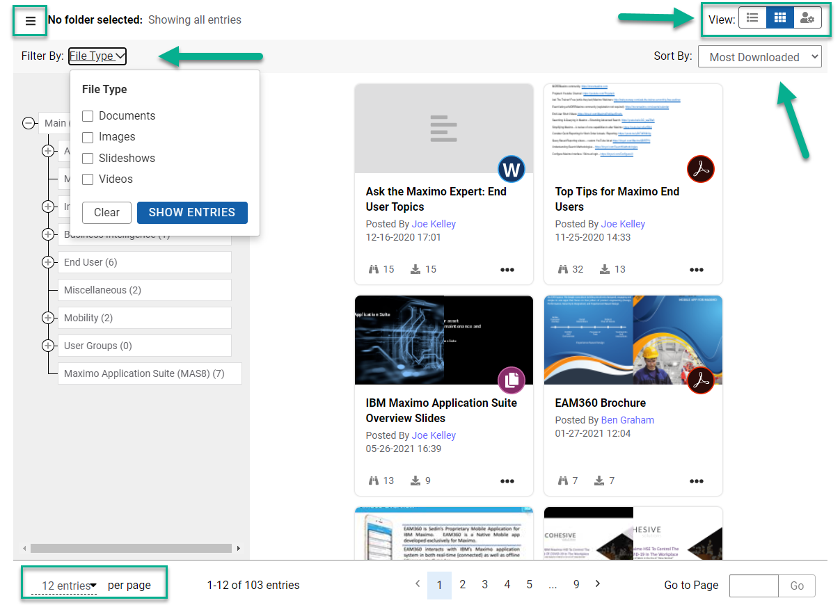Check the Slideshows file type
Viewport: 840px width, 605px height.
pos(88,159)
